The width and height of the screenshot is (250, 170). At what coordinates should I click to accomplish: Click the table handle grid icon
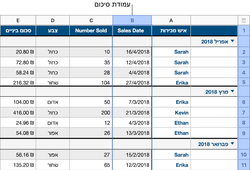pyautogui.click(x=244, y=20)
